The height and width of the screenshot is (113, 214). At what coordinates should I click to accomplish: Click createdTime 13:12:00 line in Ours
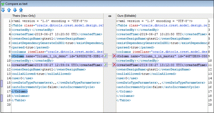point(162,65)
